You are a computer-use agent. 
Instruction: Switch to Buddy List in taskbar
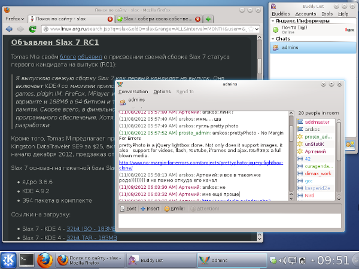point(162,260)
